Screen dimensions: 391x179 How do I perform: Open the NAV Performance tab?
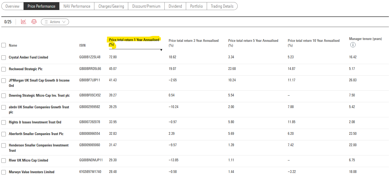(77, 6)
